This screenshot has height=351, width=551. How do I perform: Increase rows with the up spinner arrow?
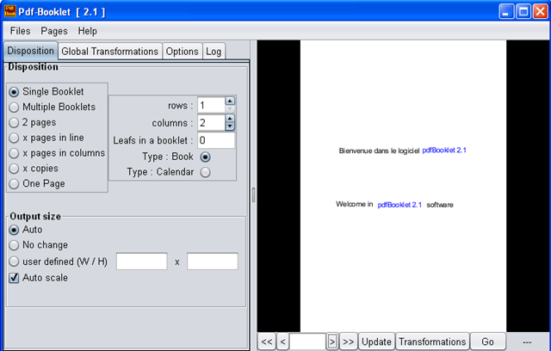click(x=230, y=102)
